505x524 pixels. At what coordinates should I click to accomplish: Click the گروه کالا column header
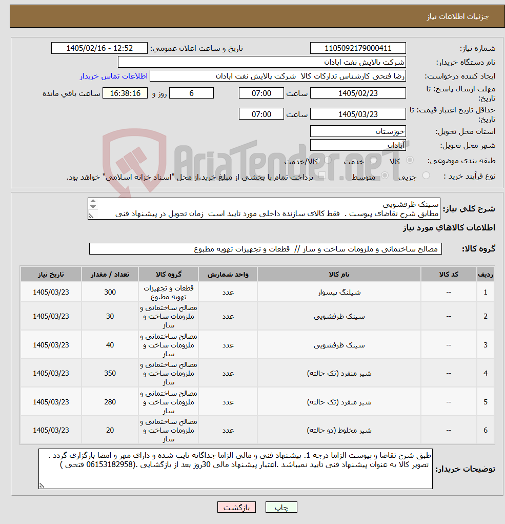(169, 275)
